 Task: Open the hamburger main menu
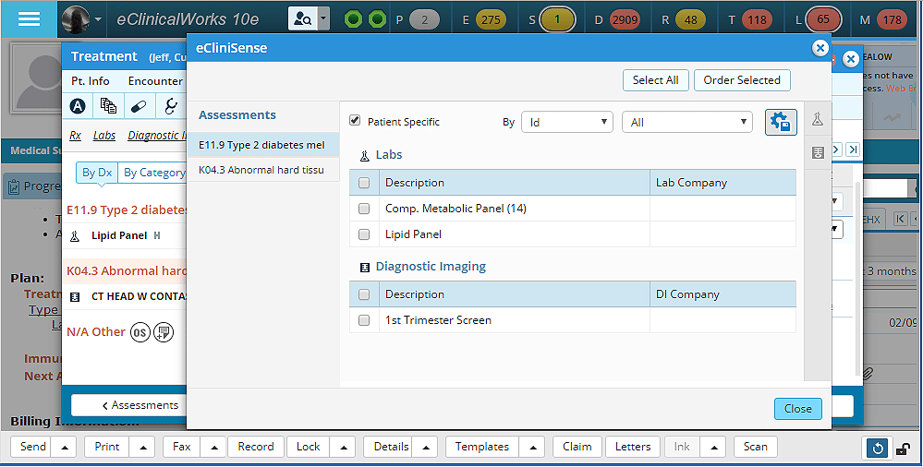pos(29,18)
